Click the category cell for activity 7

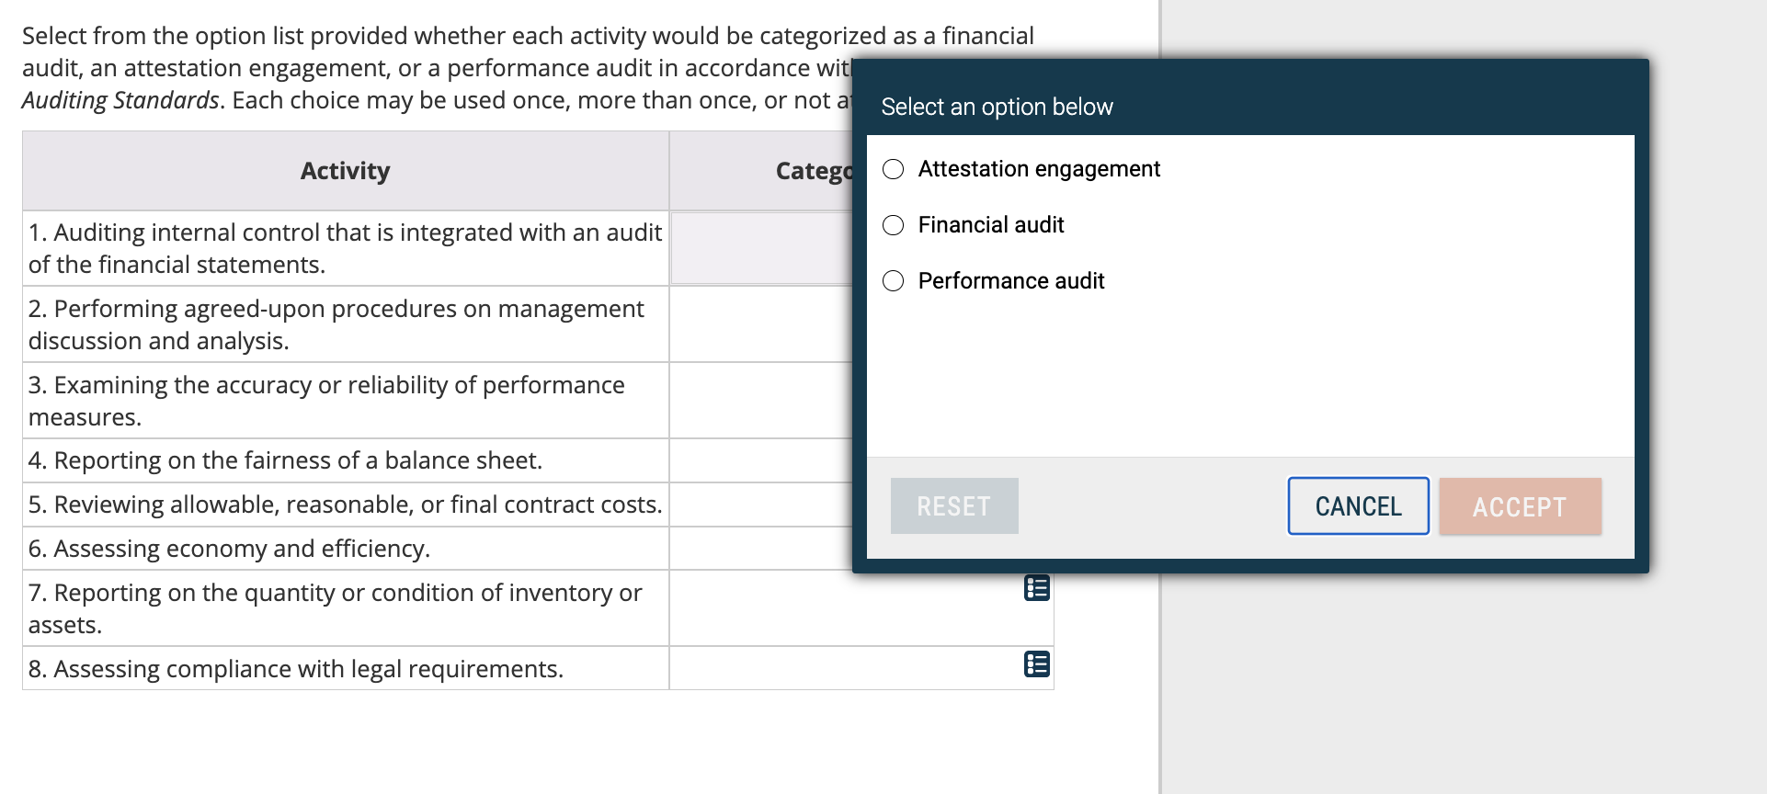click(x=861, y=608)
